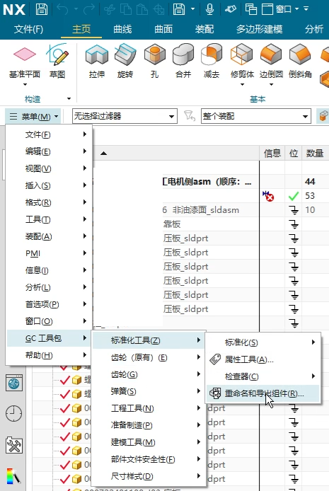Click the microphone voice command icon
This screenshot has height=491, width=329.
[x=209, y=9]
